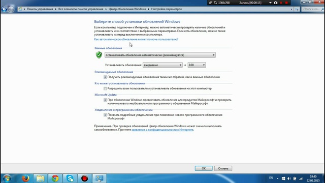This screenshot has height=183, width=325.
Task: Open 'Как автоматическое обновление может помочь' link
Action: 136,39
